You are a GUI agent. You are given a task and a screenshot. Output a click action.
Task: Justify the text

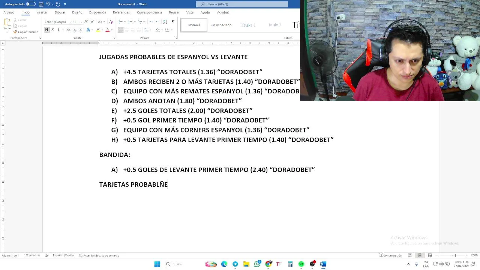point(139,30)
